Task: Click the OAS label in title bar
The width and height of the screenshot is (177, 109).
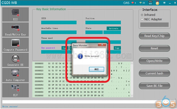Action: click(x=126, y=3)
